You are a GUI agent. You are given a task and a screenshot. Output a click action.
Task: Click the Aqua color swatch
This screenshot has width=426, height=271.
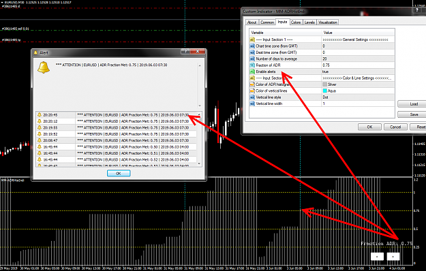pyautogui.click(x=324, y=91)
